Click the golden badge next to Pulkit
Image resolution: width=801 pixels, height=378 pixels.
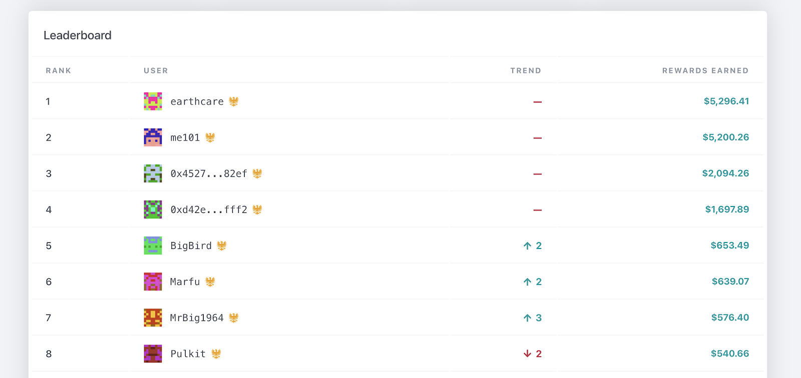[x=216, y=353]
